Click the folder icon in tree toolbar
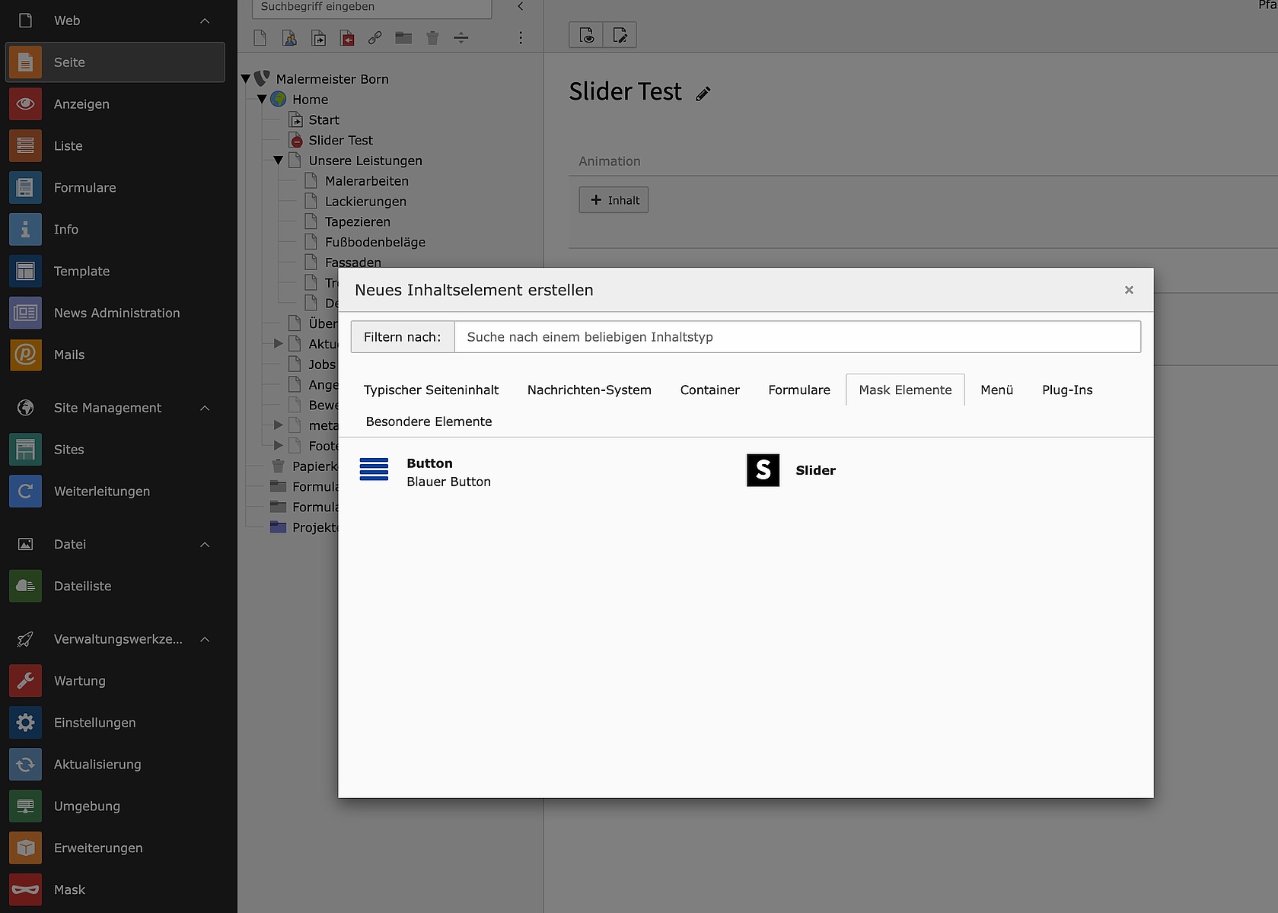This screenshot has width=1278, height=913. coord(403,38)
